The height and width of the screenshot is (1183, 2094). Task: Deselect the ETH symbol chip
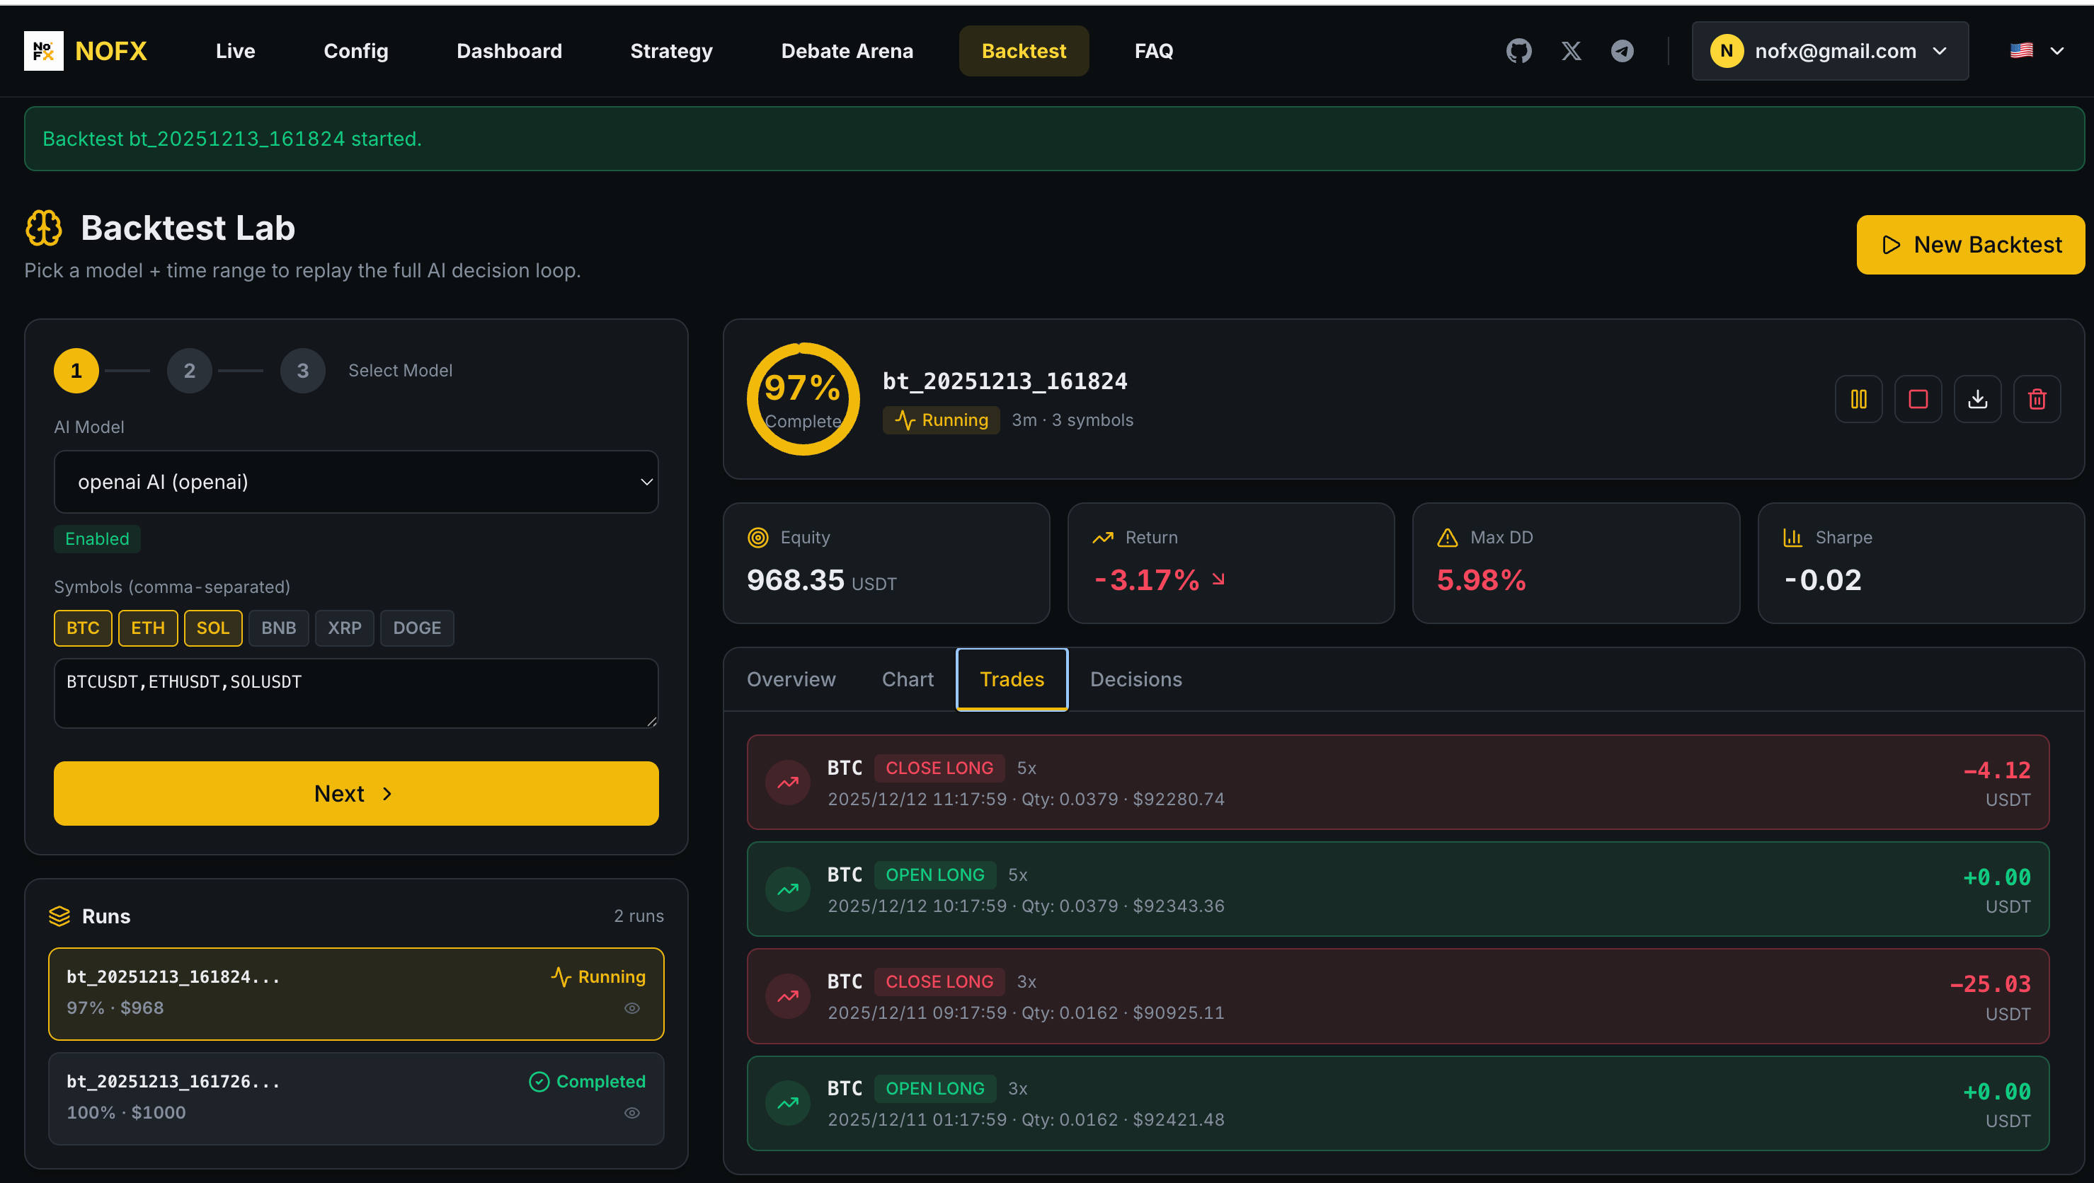click(x=148, y=628)
